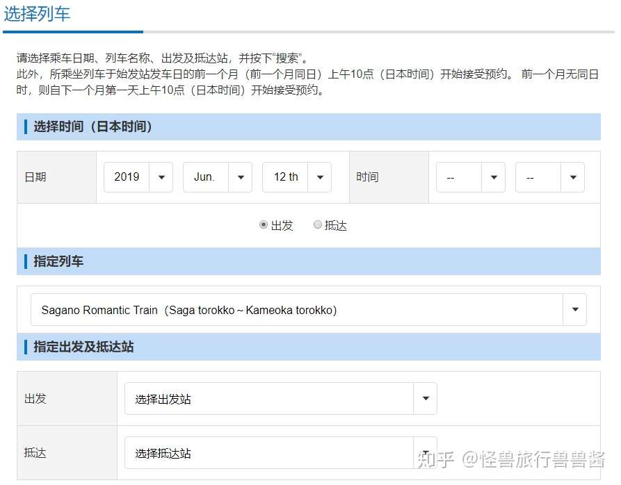Screen dimensions: 621x485
Task: Open the month dropdown showing Jun.
Action: point(218,176)
